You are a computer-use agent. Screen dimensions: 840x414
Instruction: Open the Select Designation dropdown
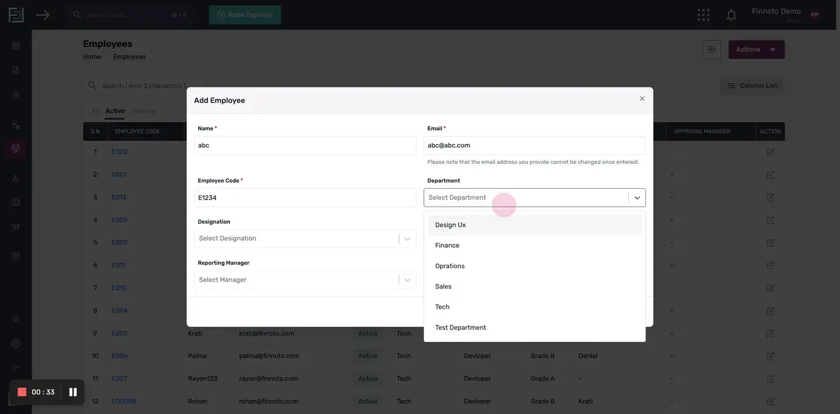click(305, 238)
